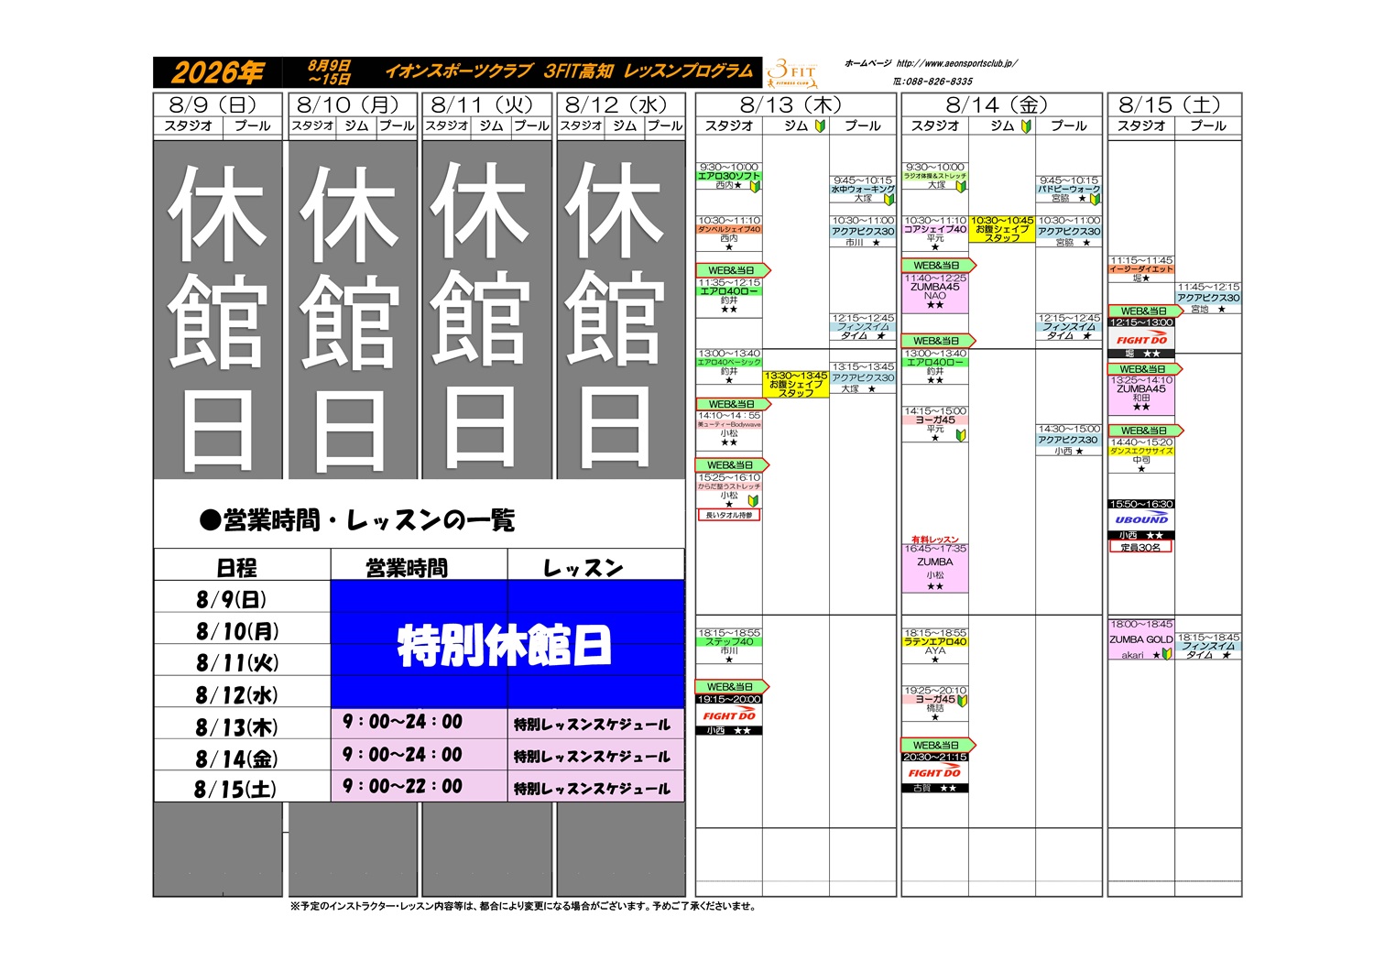Click the UBOUND logo in 8/15 15:50 slot

point(1141,519)
